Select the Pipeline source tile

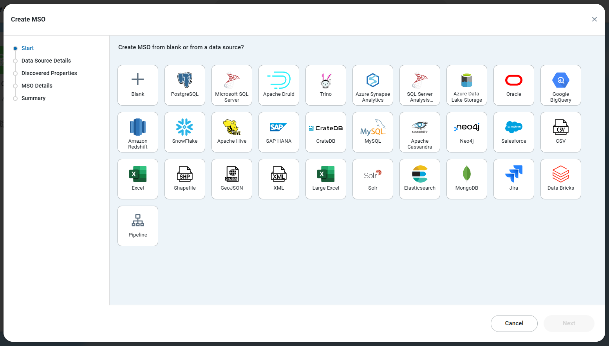138,226
